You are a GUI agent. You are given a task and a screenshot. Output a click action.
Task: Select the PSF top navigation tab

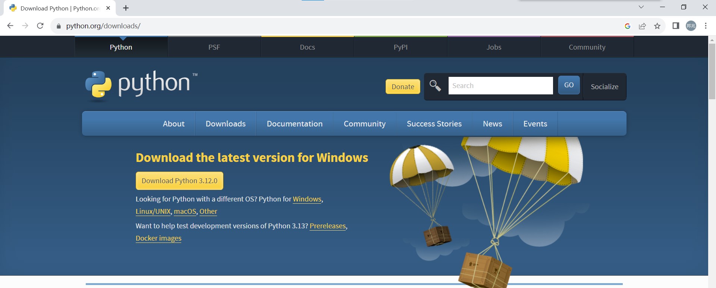pyautogui.click(x=214, y=47)
